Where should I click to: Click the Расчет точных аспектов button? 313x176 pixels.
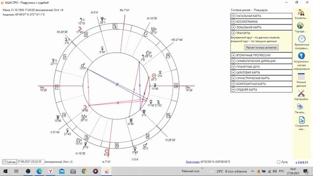coord(261,47)
